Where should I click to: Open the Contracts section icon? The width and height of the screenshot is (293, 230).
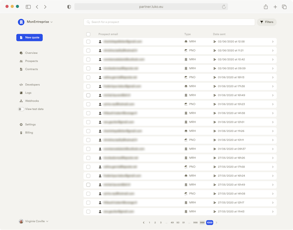21,69
